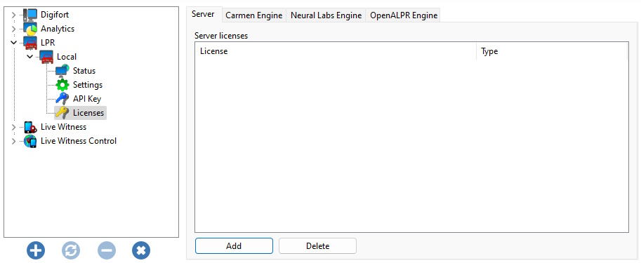This screenshot has height=263, width=641.
Task: Collapse the LPR tree node
Action: [13, 43]
